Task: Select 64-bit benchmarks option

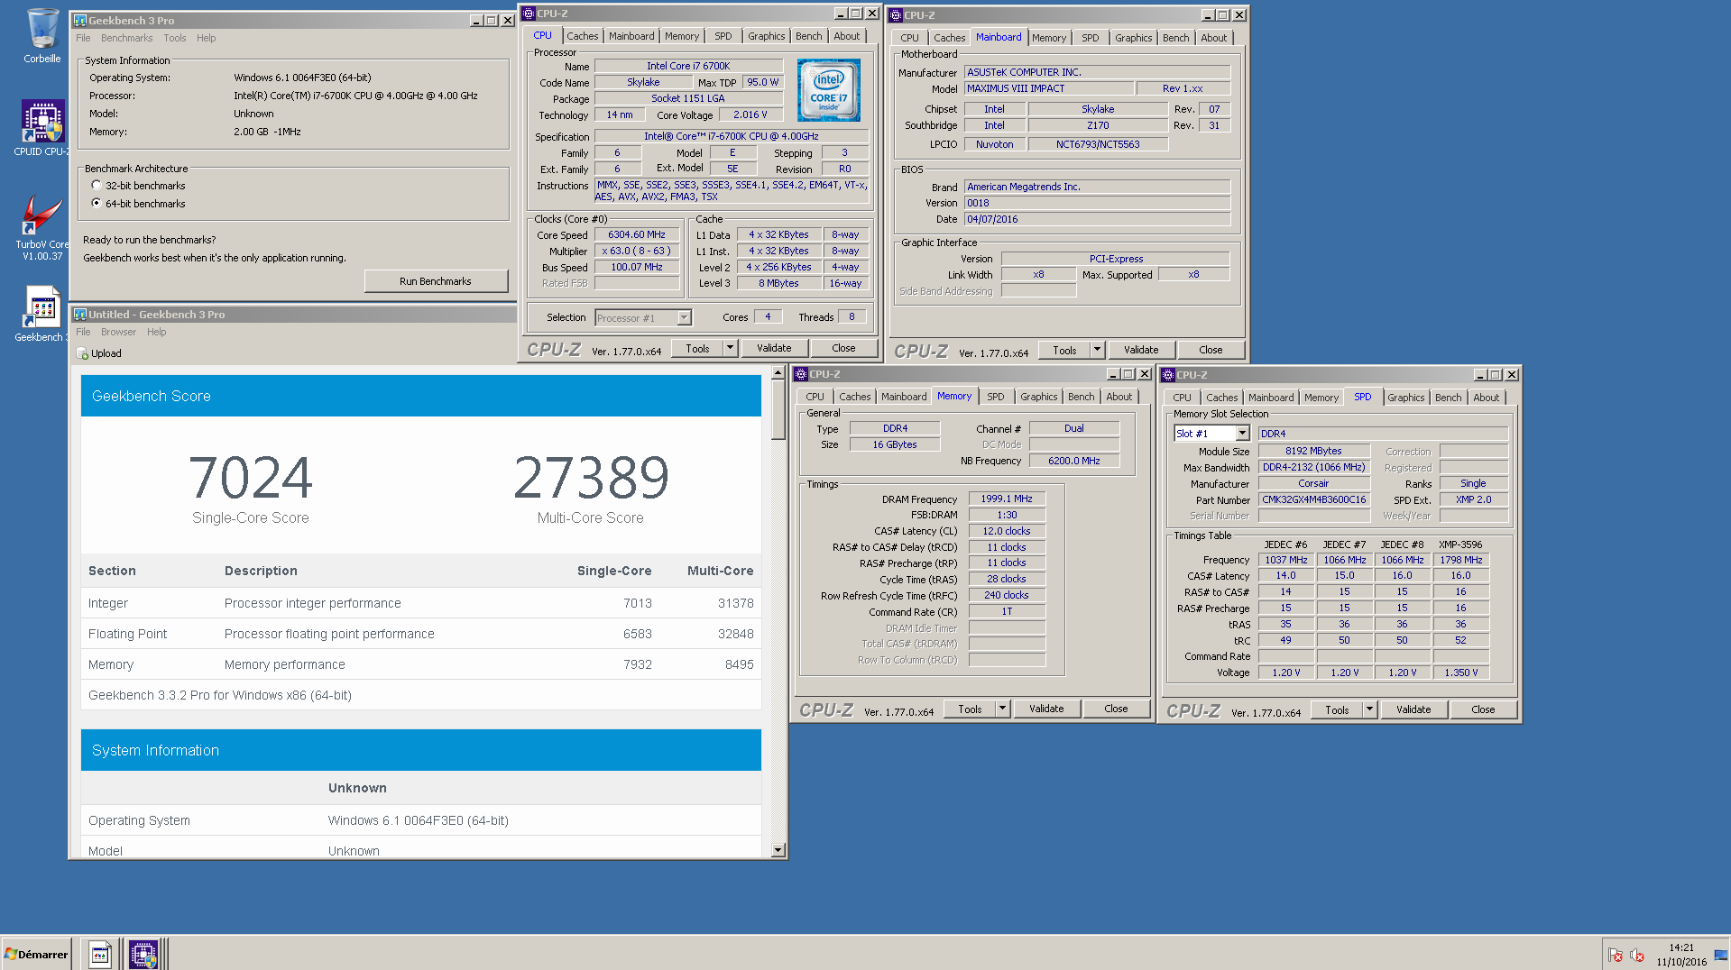Action: 97,204
